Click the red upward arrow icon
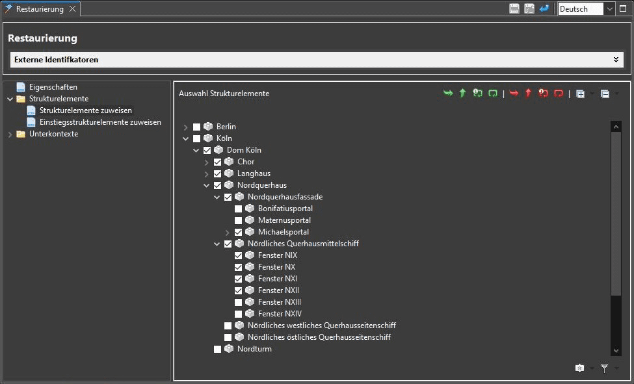Screen dimensions: 634x384 [x=528, y=94]
